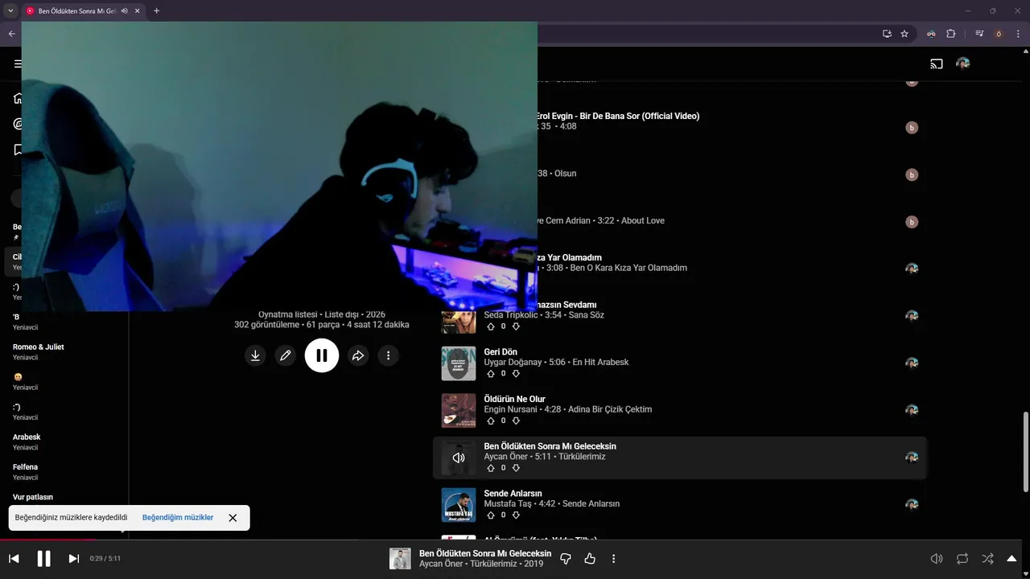Upvote the song Geri Dön

(491, 373)
